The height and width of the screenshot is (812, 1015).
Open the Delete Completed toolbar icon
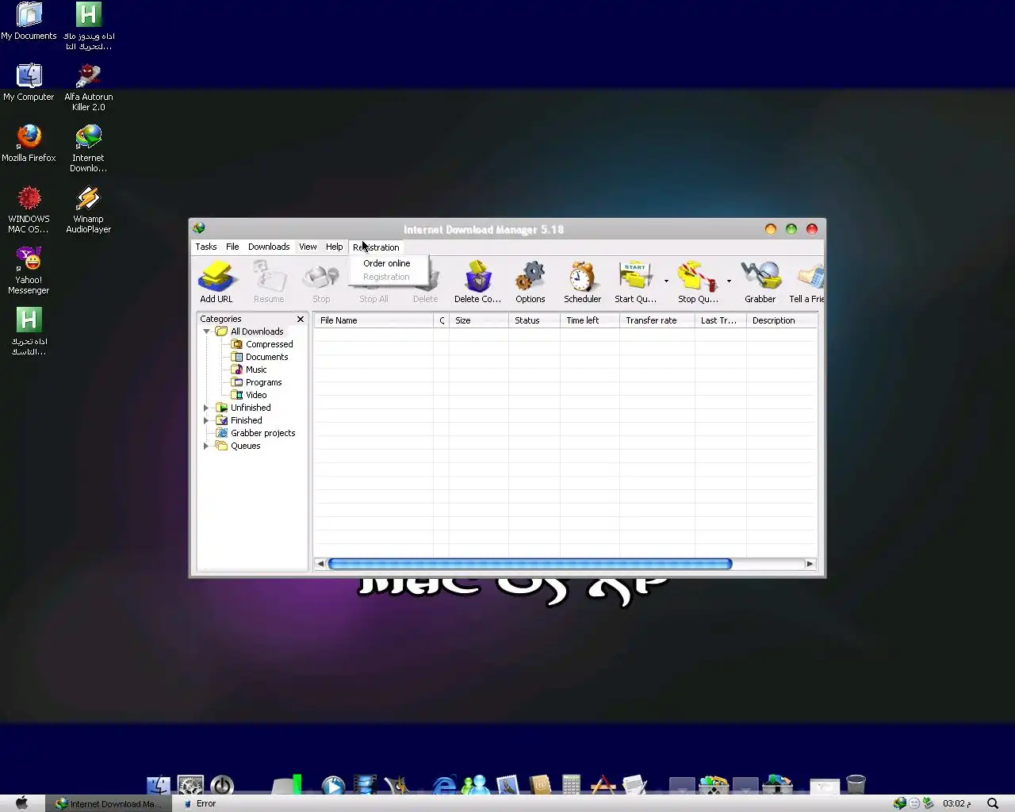477,282
